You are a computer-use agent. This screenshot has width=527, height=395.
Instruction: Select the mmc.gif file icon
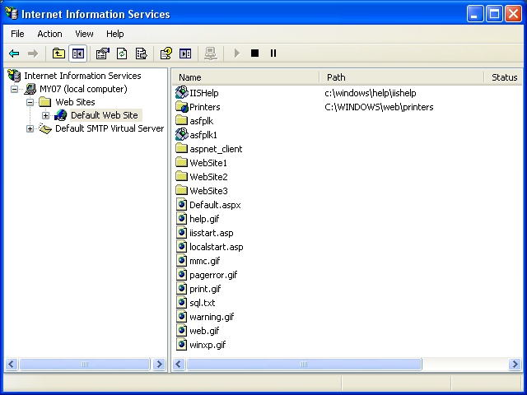click(181, 261)
